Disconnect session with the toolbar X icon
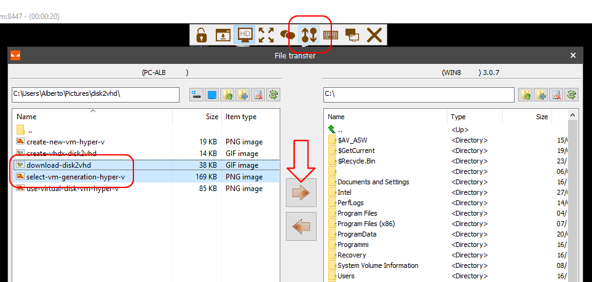This screenshot has width=592, height=282. point(374,35)
